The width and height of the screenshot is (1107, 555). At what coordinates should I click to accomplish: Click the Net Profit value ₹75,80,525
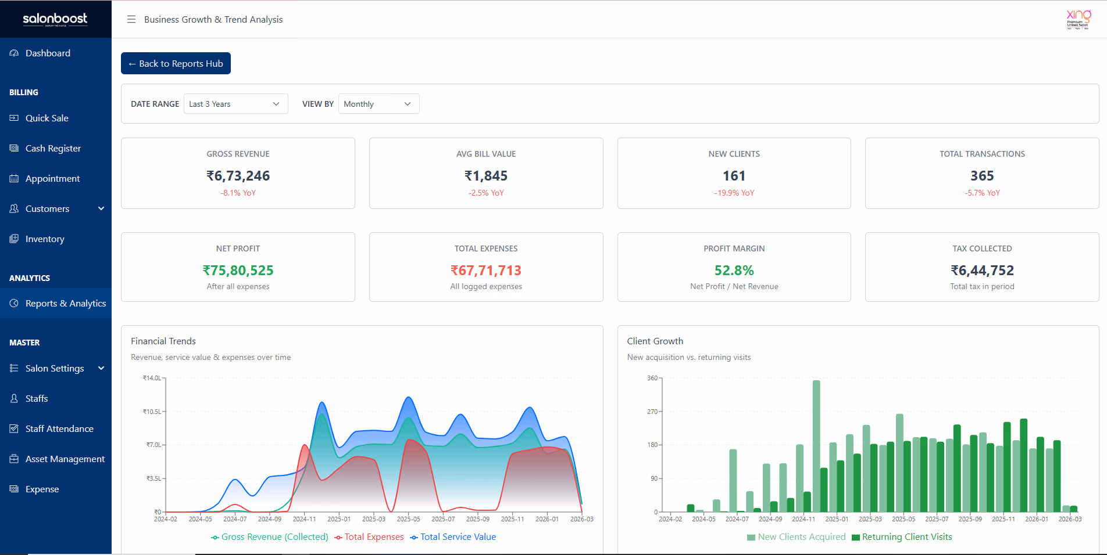(238, 271)
